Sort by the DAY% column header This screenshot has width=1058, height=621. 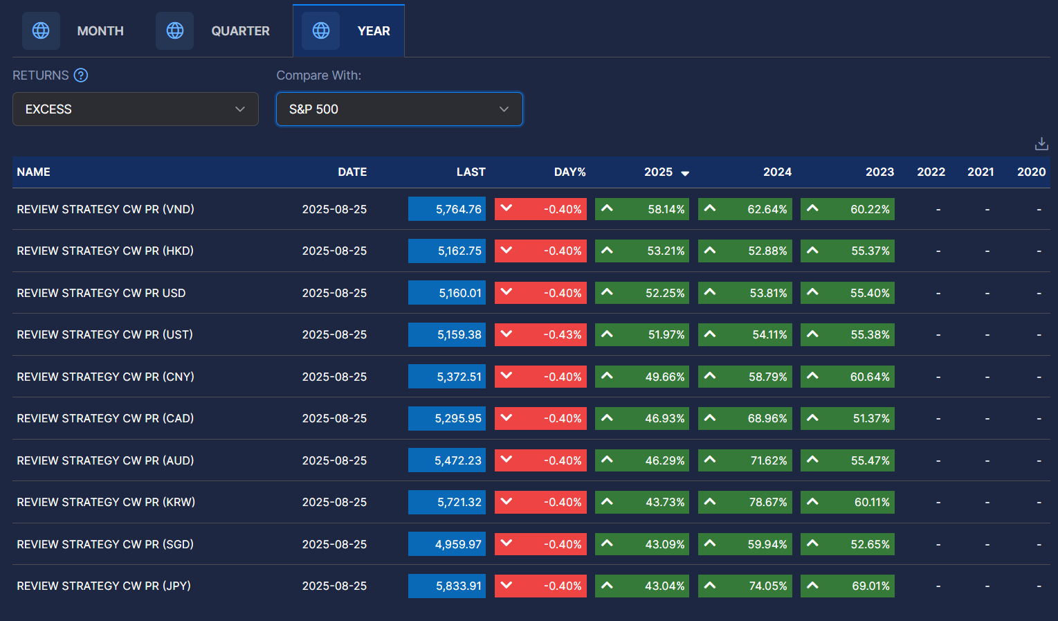click(x=569, y=172)
